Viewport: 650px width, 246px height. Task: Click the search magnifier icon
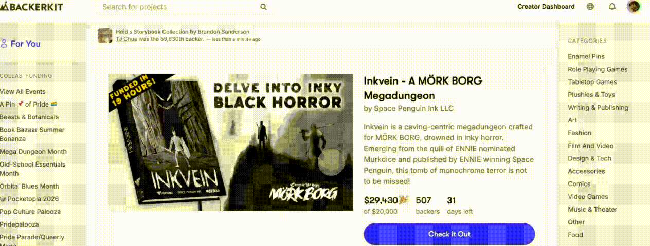tap(263, 7)
